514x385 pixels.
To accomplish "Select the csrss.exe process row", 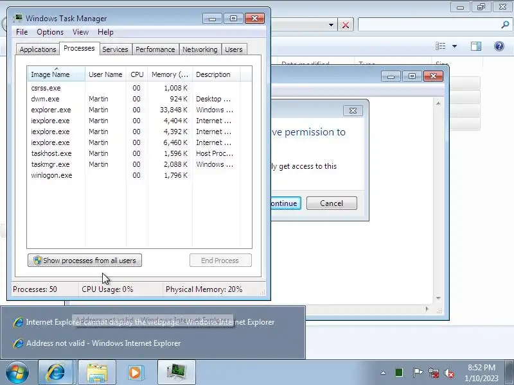I will coord(132,88).
